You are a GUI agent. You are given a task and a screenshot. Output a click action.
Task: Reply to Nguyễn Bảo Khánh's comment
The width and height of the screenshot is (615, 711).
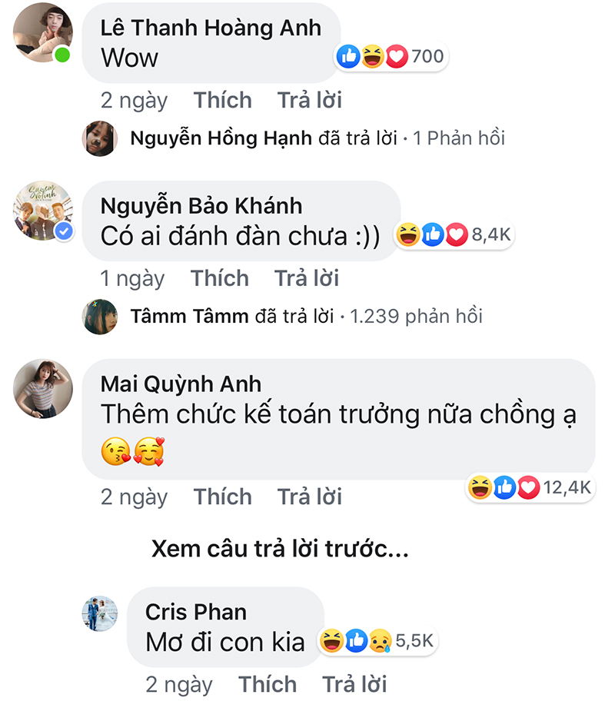307,277
